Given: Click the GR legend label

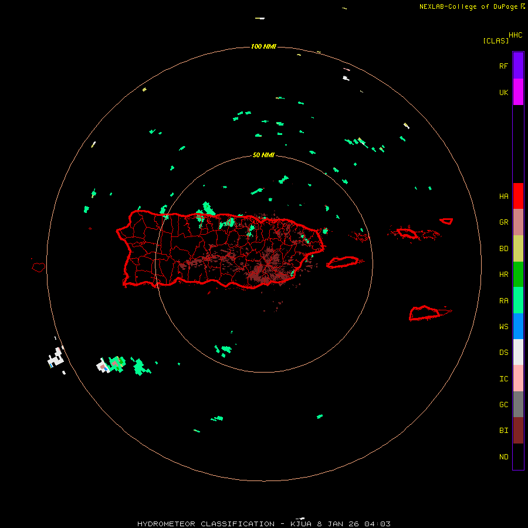Looking at the screenshot, I should coord(503,222).
